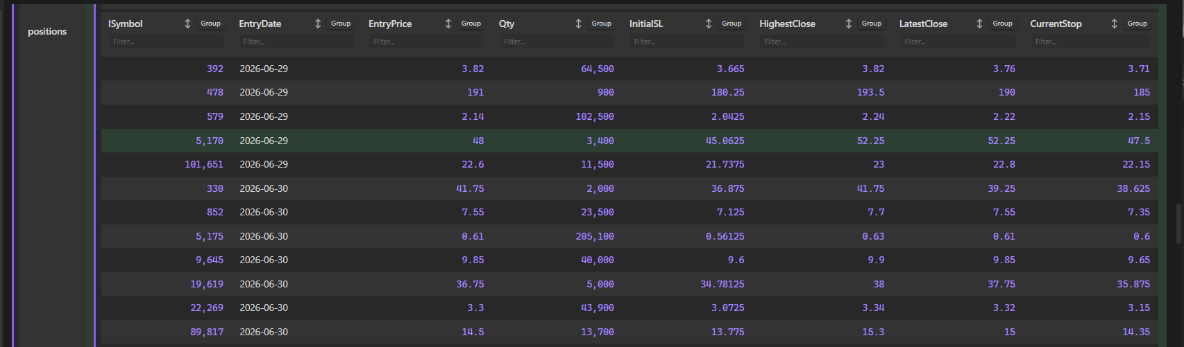Click the vertical scrollbar thumb
This screenshot has width=1184, height=347.
pos(1179,224)
